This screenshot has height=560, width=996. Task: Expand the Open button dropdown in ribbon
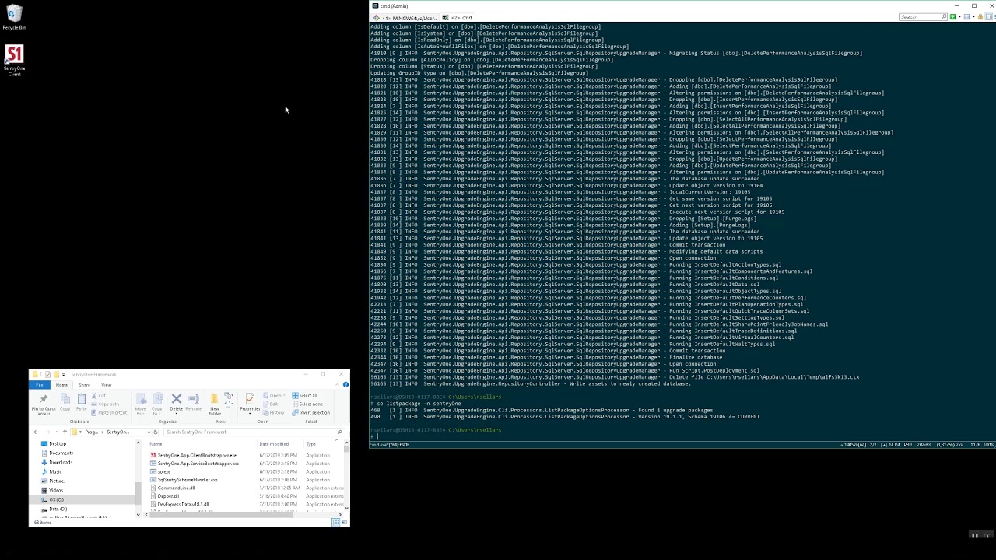click(x=284, y=395)
